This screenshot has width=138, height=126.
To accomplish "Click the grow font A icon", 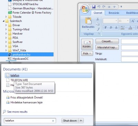I will [x=133, y=21].
